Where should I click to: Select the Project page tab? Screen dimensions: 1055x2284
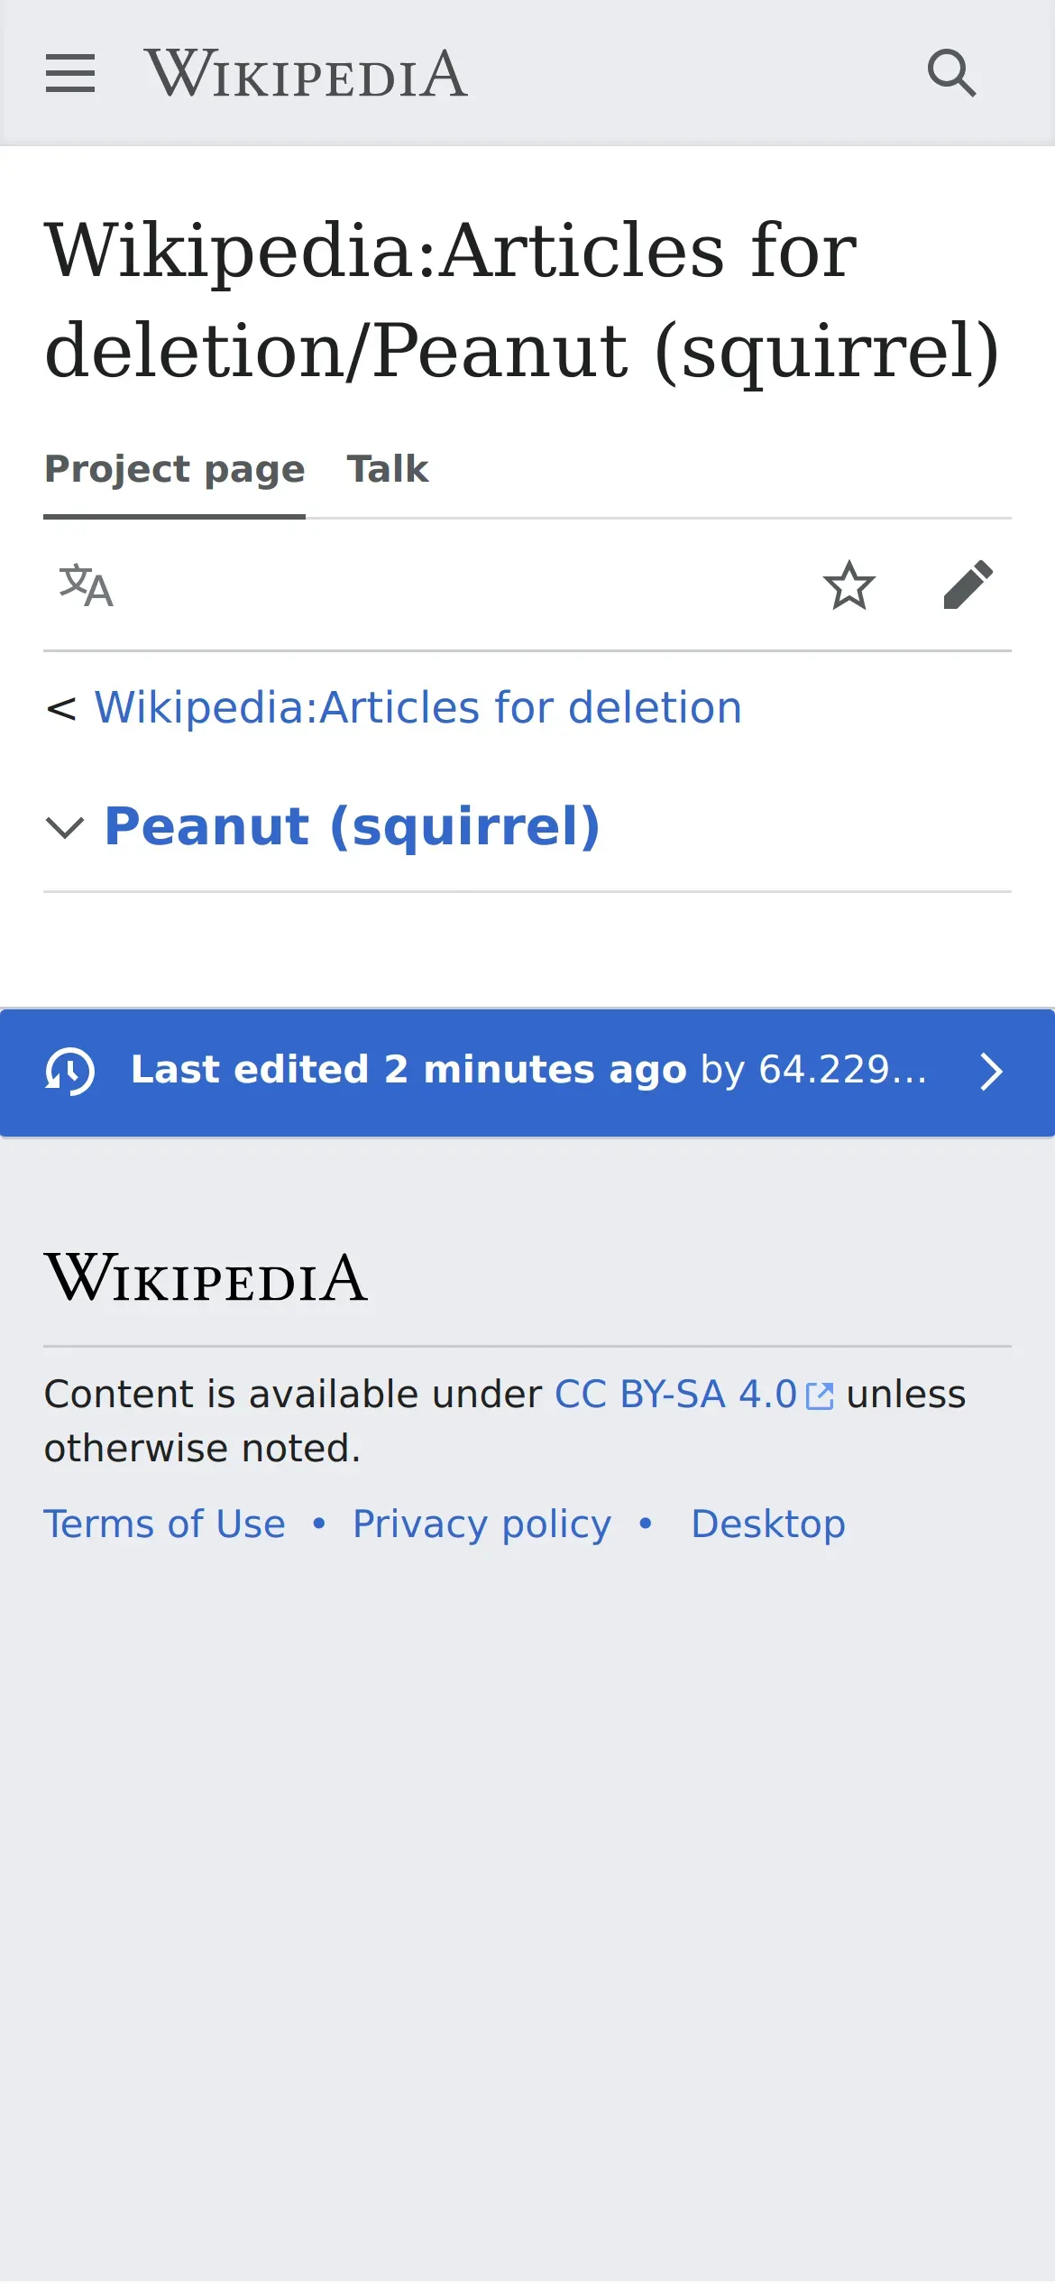(175, 469)
